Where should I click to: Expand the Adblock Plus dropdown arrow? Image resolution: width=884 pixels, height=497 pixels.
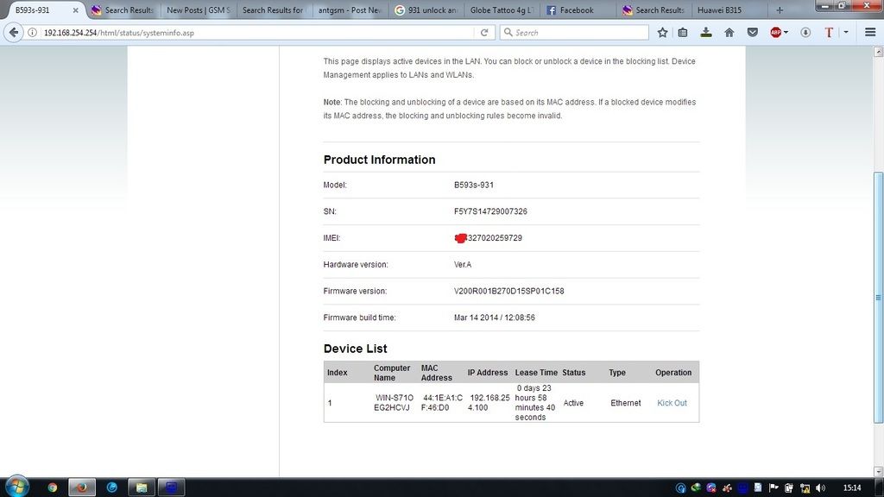coord(786,33)
